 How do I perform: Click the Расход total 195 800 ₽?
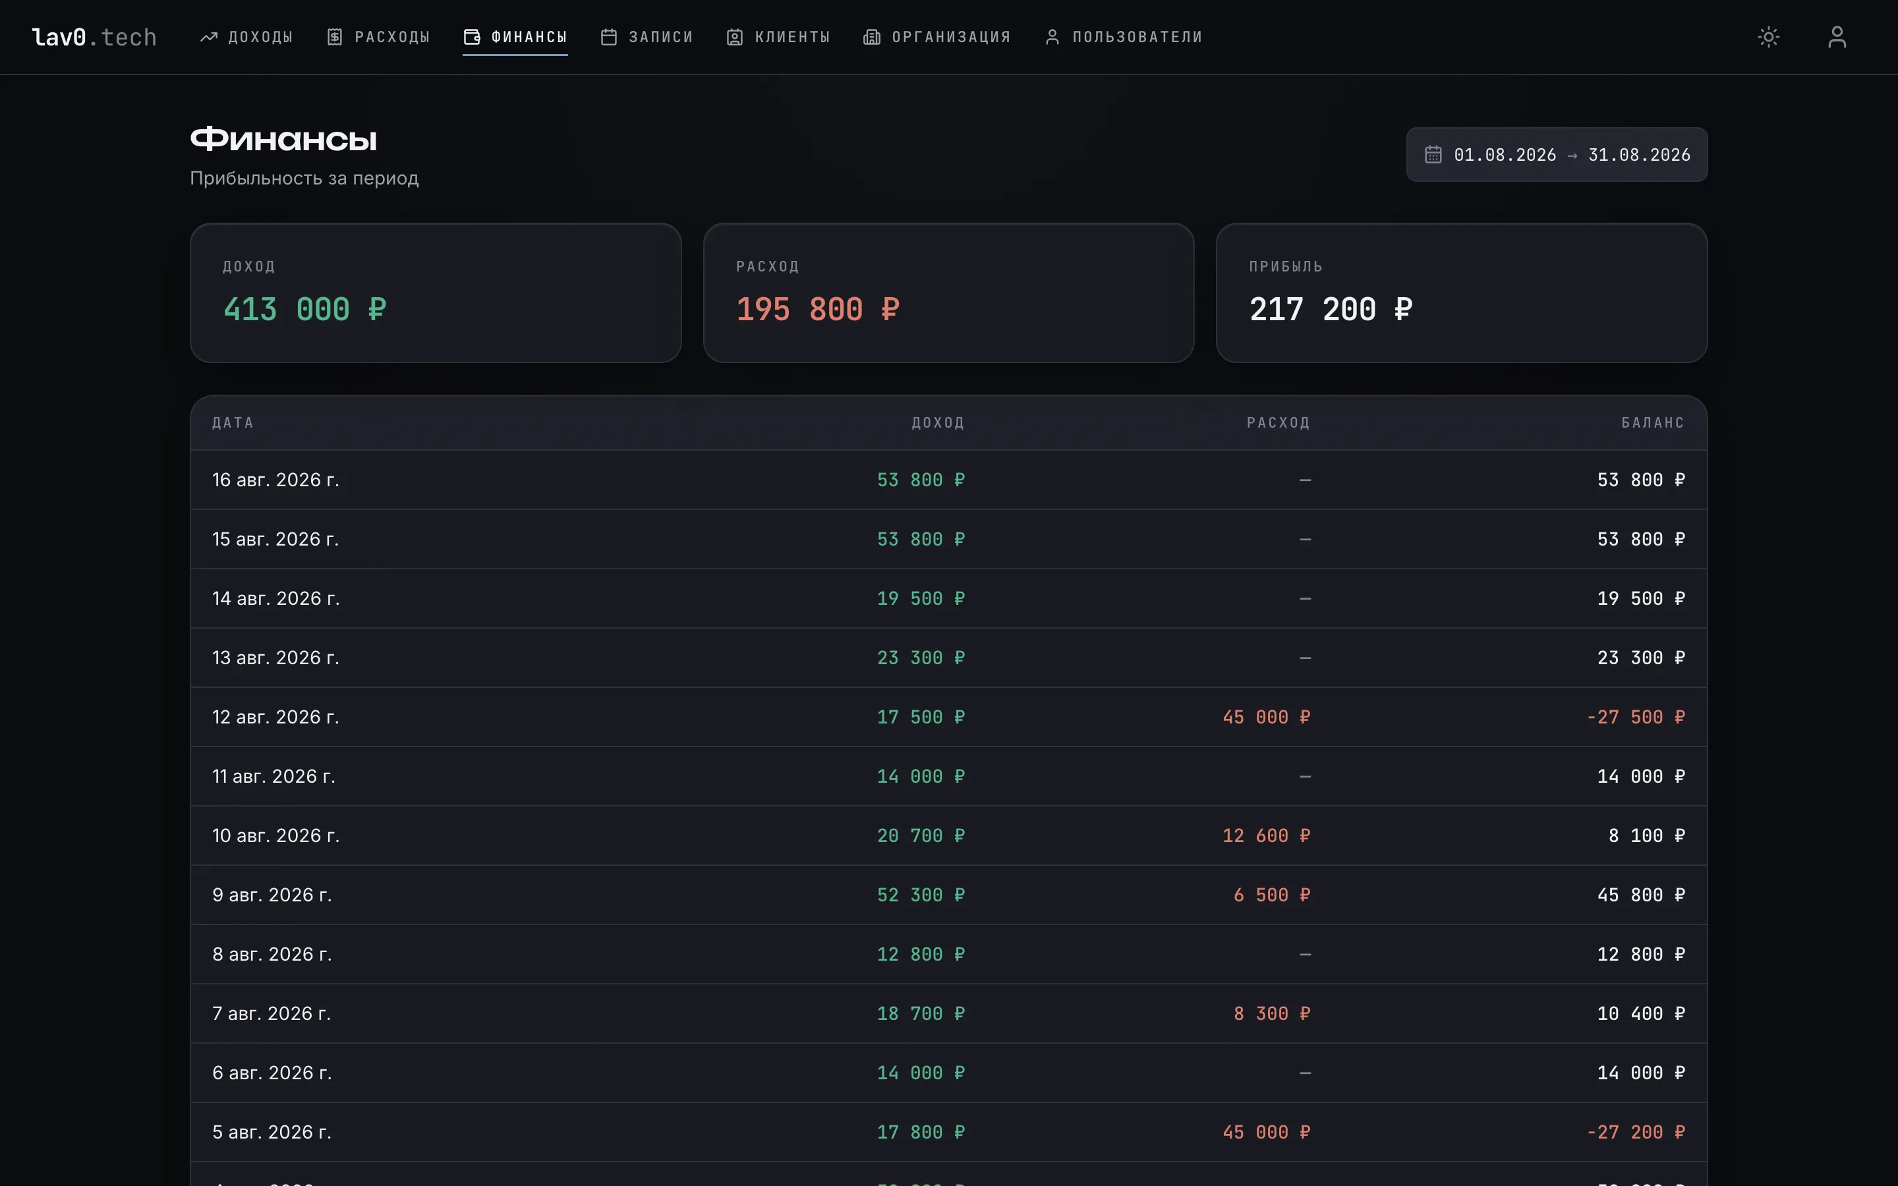tap(818, 309)
